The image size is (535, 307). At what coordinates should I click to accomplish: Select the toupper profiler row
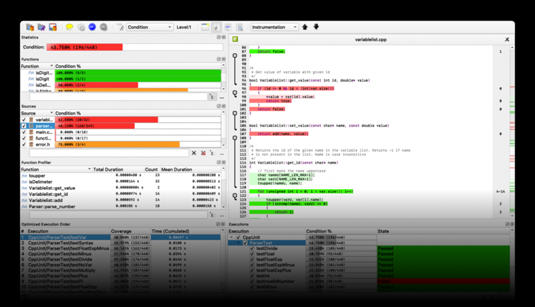(121, 175)
